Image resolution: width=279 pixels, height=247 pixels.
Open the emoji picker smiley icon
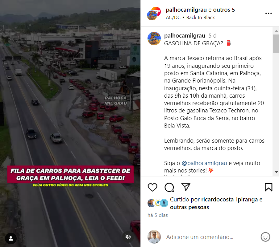(265, 237)
